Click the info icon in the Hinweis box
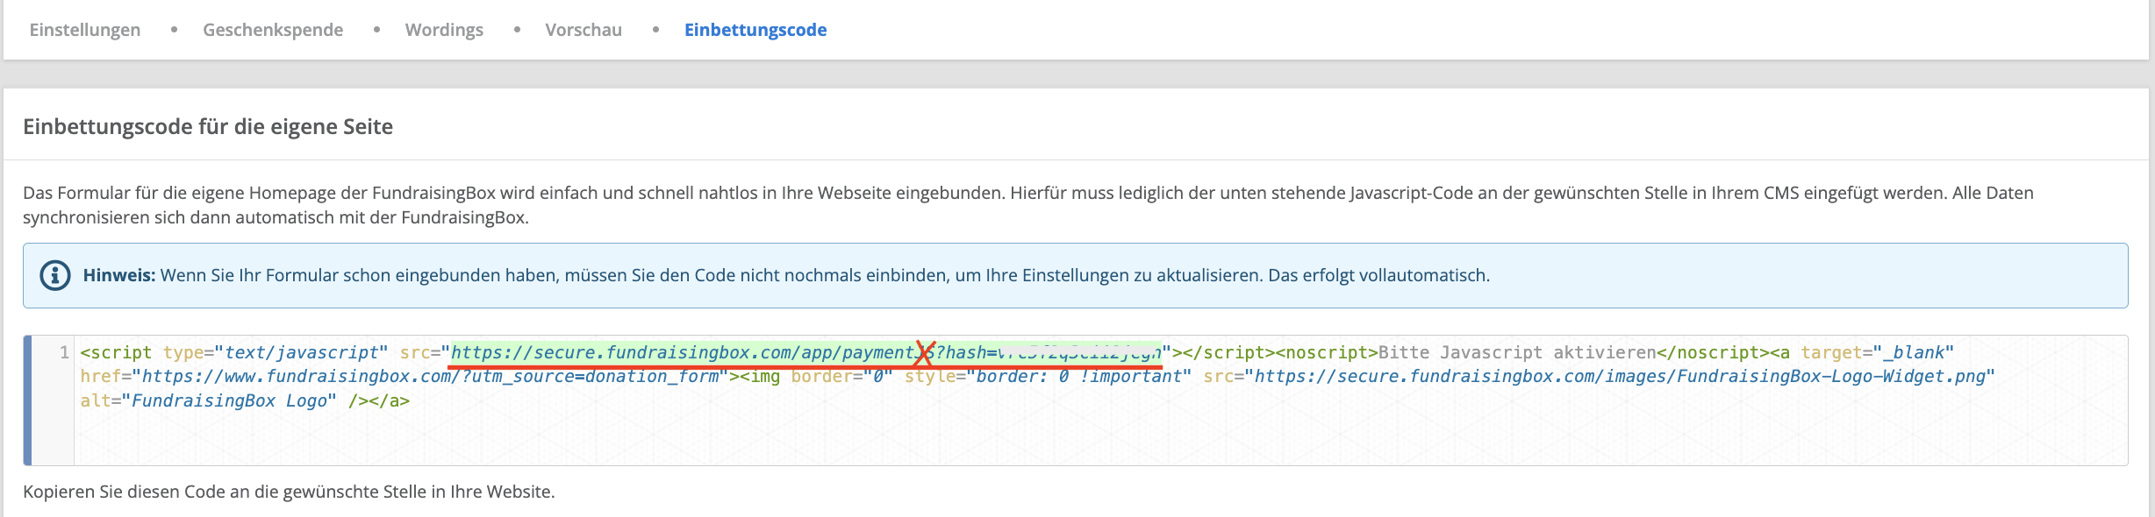Screen dimensions: 2155x517 click(x=55, y=275)
